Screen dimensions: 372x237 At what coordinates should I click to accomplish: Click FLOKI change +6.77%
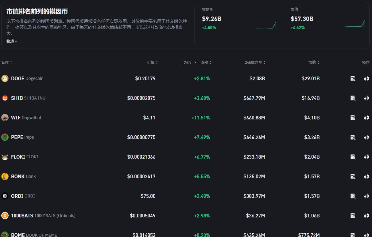(202, 157)
